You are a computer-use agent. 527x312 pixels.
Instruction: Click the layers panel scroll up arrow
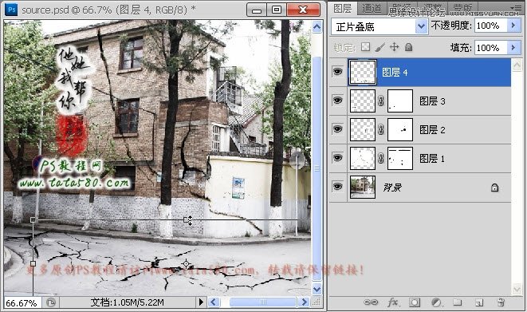517,65
